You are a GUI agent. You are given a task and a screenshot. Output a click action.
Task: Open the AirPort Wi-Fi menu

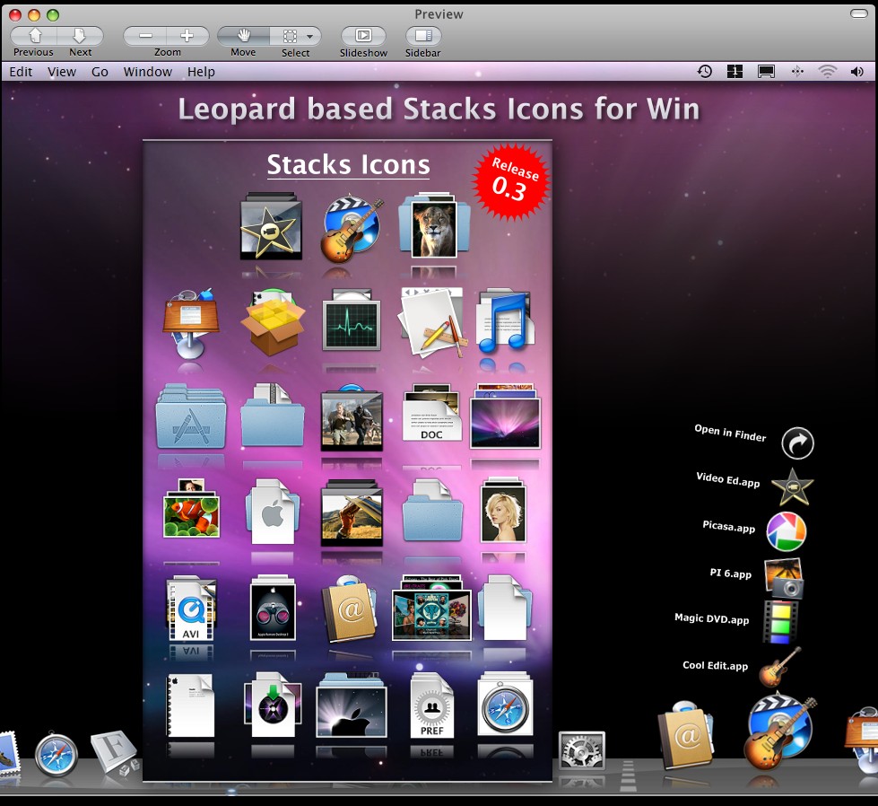click(x=826, y=71)
